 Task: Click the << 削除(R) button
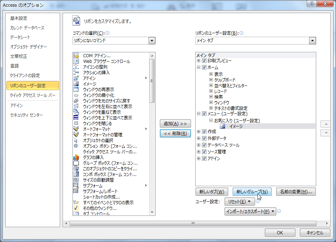tap(175, 134)
